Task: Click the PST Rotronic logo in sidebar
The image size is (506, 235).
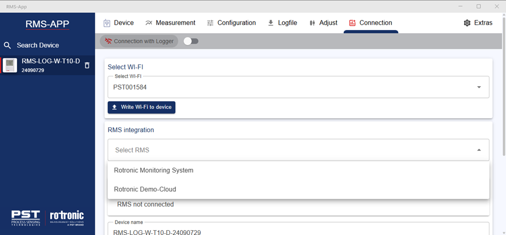Action: coord(48,218)
